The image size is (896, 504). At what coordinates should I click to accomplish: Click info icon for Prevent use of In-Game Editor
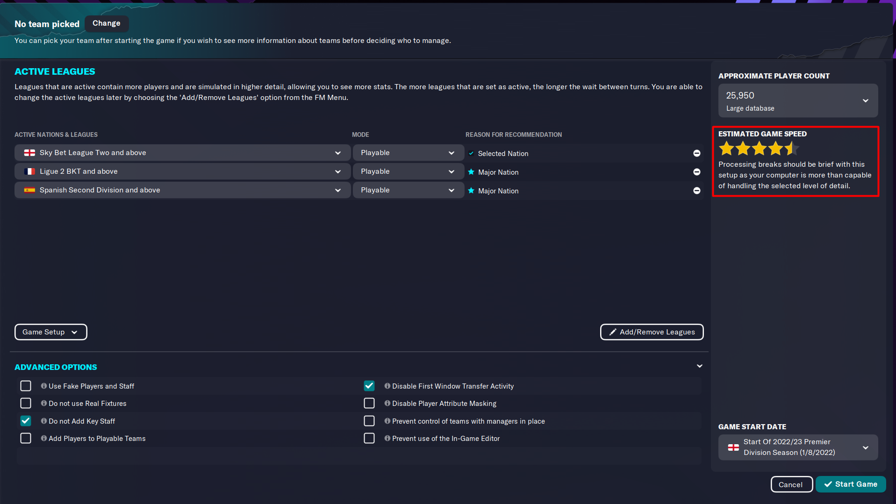pyautogui.click(x=387, y=438)
